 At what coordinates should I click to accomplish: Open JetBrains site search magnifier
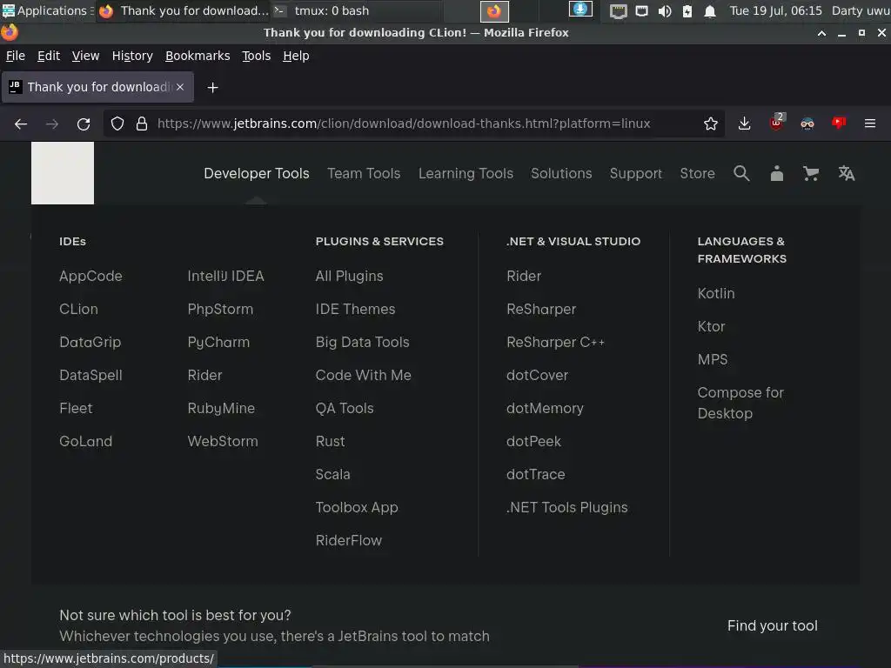(x=741, y=173)
